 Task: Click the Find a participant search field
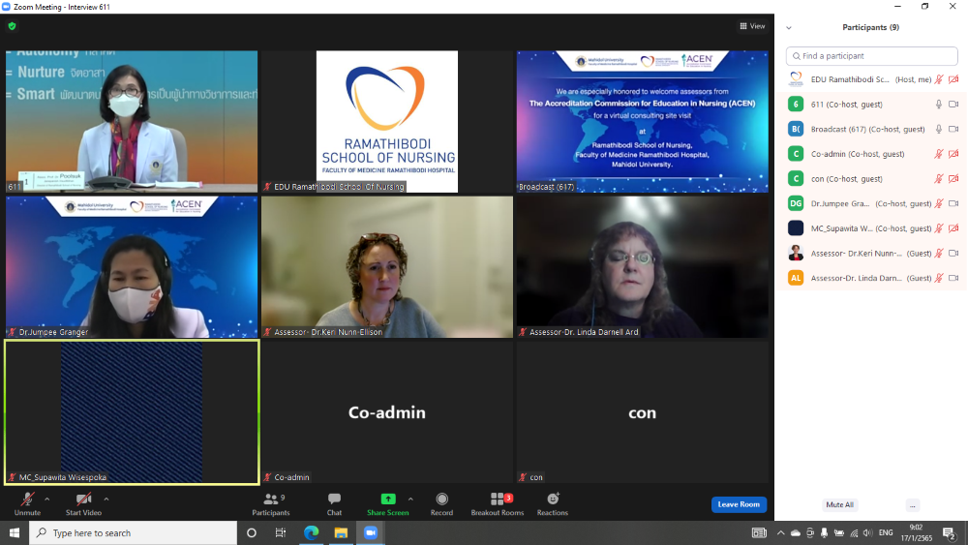[x=871, y=56]
